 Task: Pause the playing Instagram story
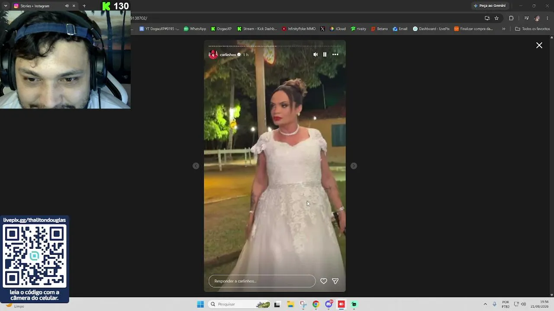pyautogui.click(x=325, y=54)
